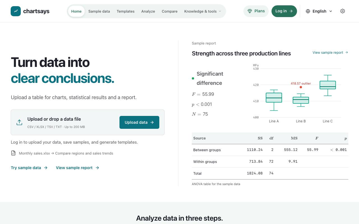Screen dimensions: 359x224
Task: Click the Line A box plot
Action: tap(274, 100)
